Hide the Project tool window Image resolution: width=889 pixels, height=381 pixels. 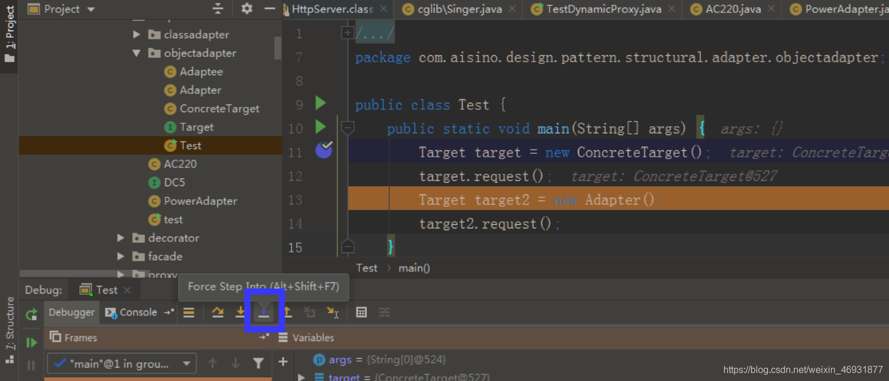tap(270, 9)
